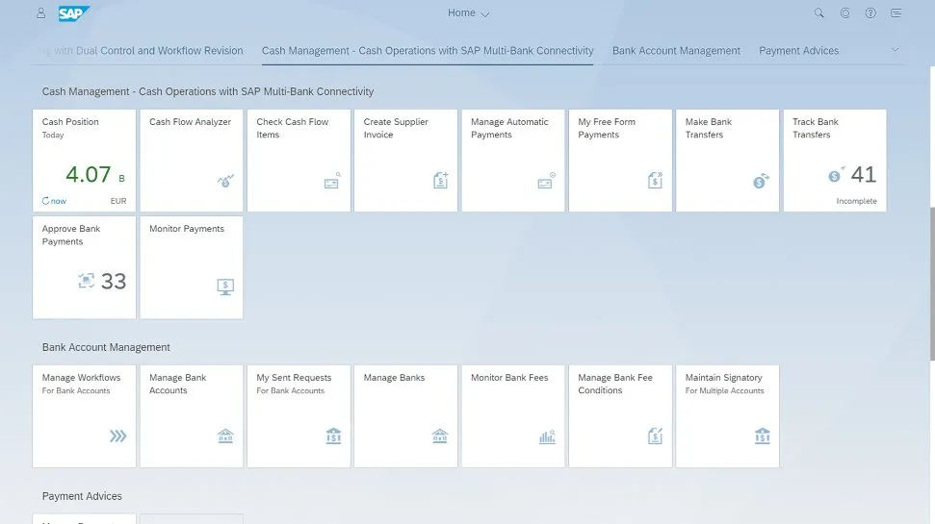Viewport: 935px width, 524px height.
Task: Click the search magnifier icon
Action: (819, 13)
